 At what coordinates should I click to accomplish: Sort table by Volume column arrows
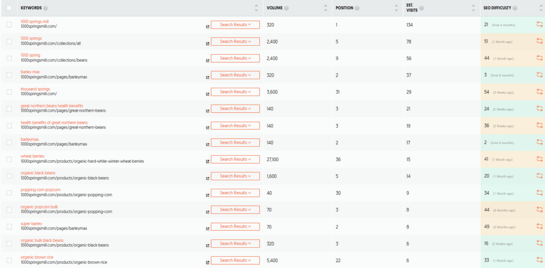326,7
